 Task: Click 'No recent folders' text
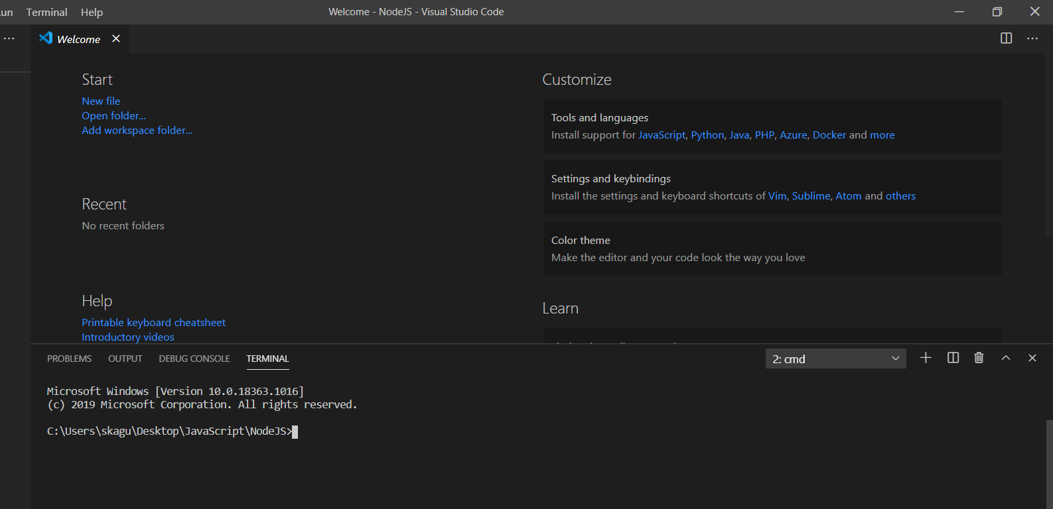pos(123,225)
